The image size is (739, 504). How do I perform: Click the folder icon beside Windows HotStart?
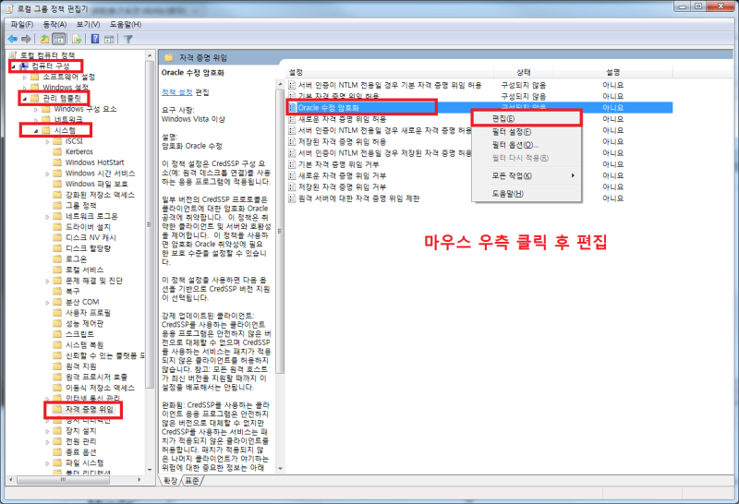coord(57,162)
